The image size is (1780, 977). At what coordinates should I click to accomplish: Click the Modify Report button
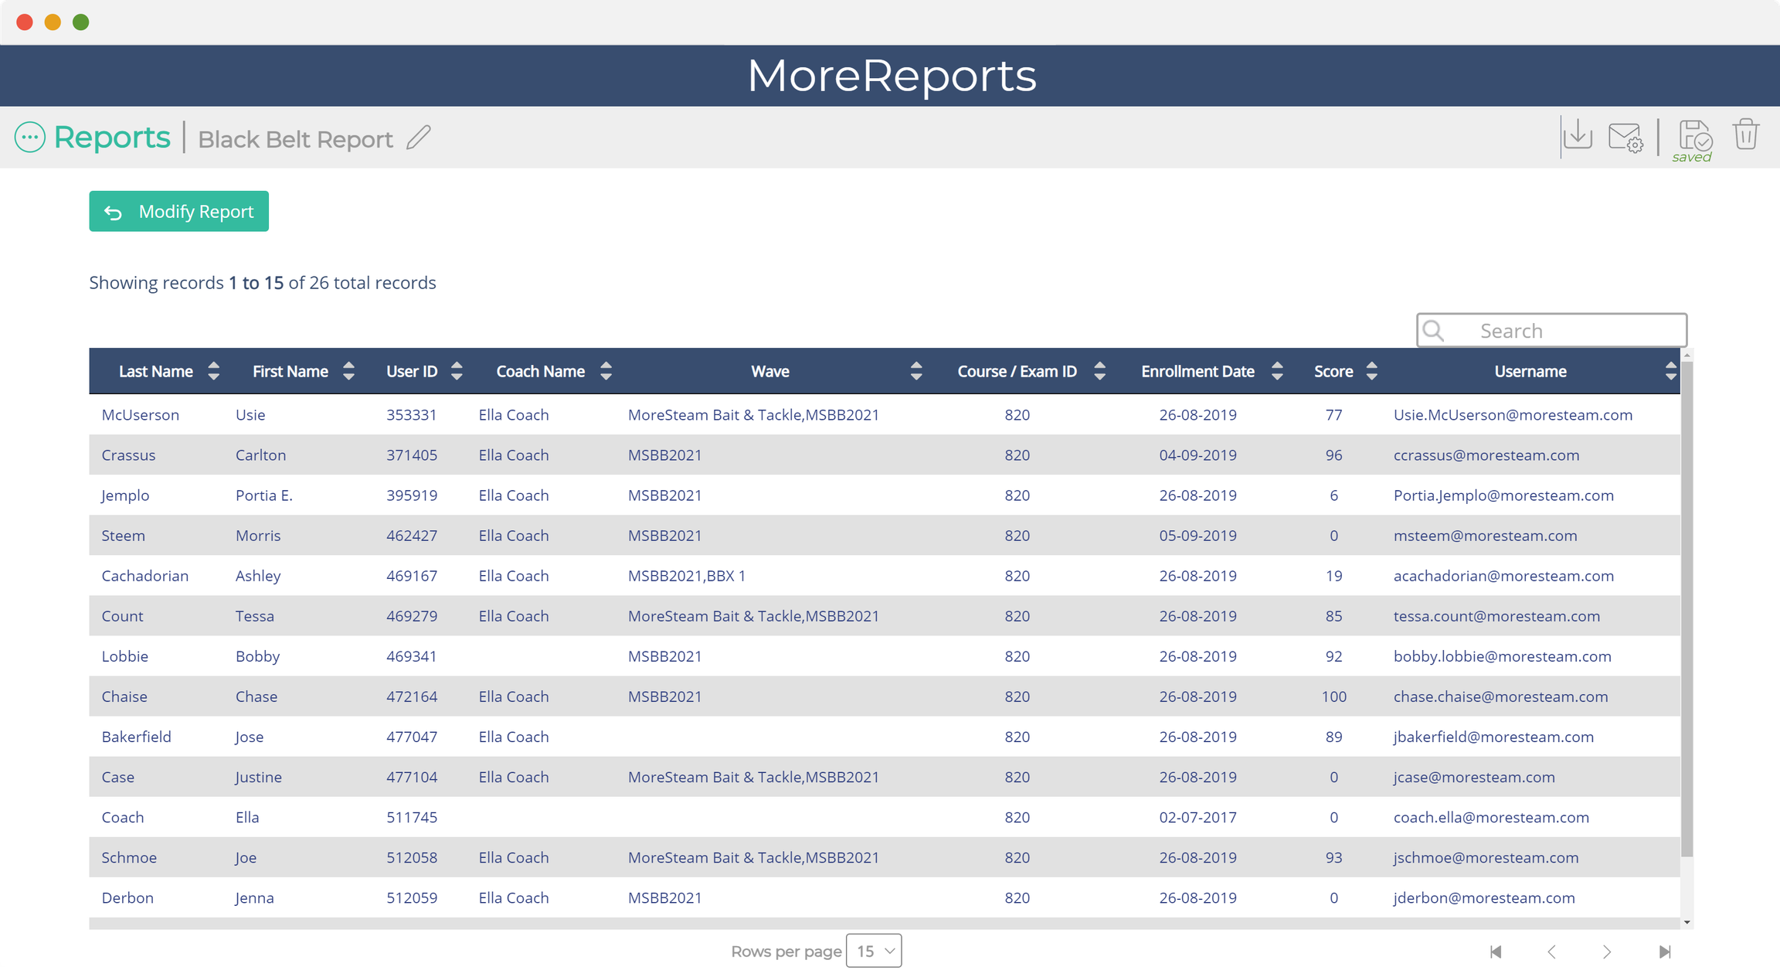tap(179, 211)
